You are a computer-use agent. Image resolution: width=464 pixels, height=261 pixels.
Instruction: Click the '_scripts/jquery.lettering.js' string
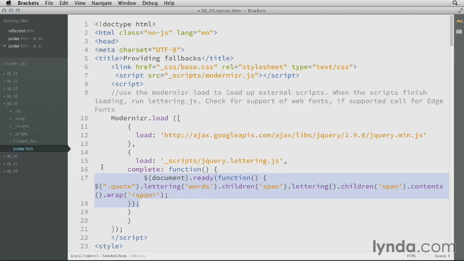click(222, 160)
